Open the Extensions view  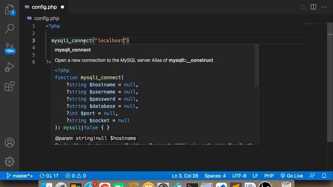[9, 86]
